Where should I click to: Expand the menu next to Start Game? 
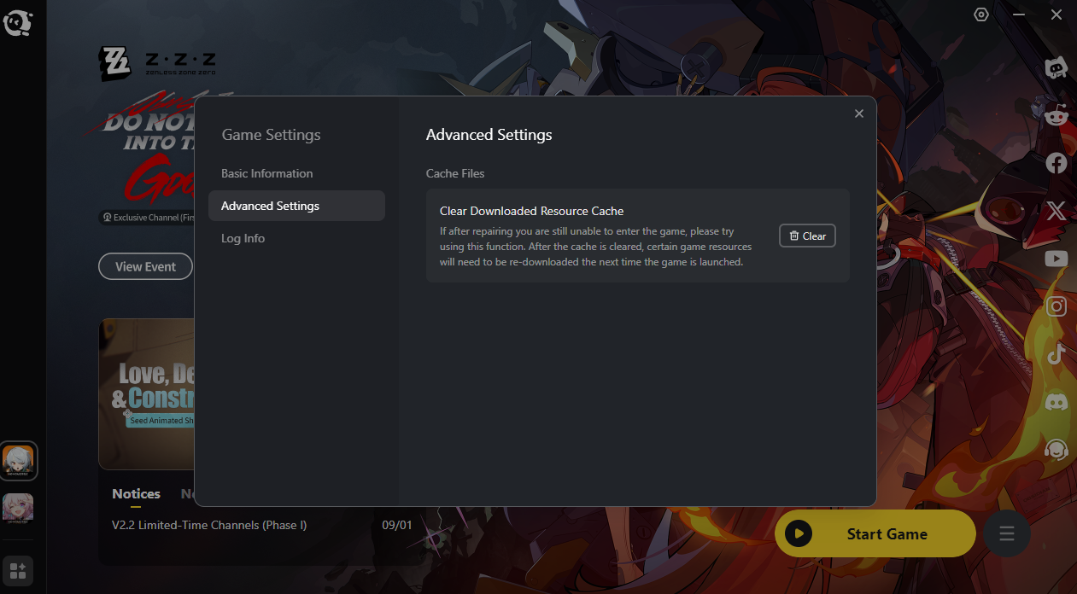(x=1007, y=534)
